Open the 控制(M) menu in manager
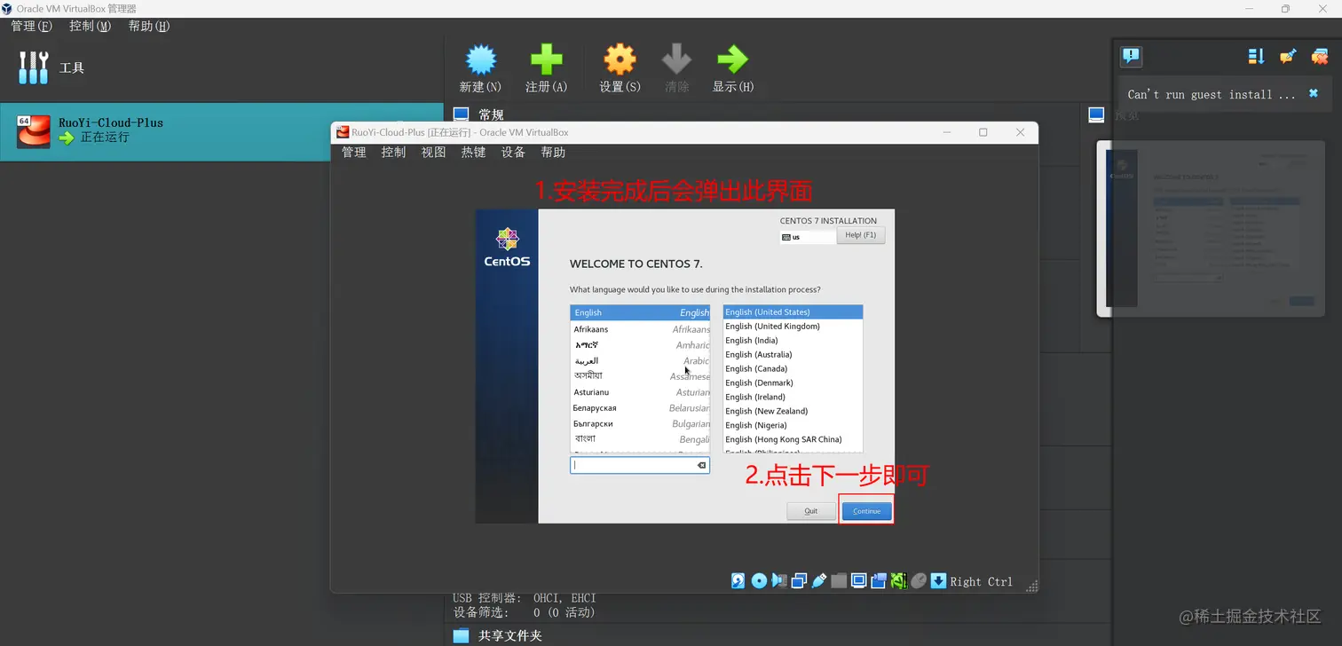The height and width of the screenshot is (646, 1342). point(90,26)
